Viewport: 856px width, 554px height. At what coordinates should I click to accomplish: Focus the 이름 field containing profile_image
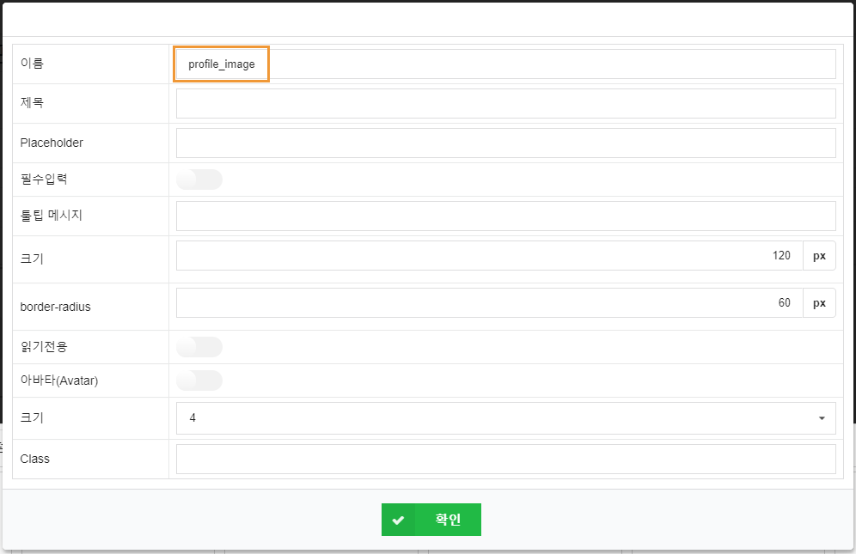pyautogui.click(x=505, y=64)
